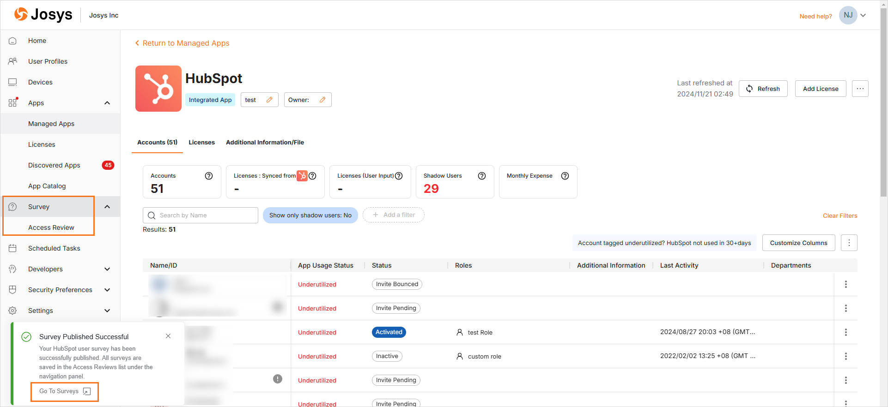Collapse the Survey menu section

(107, 207)
